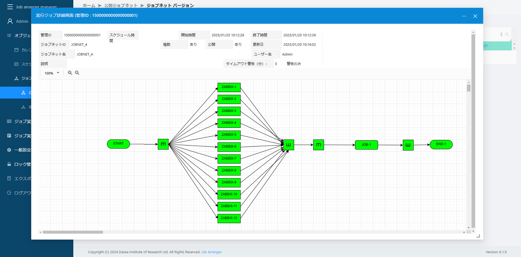This screenshot has height=257, width=521.
Task: Click the zoom in magnifier icon
Action: pos(70,73)
